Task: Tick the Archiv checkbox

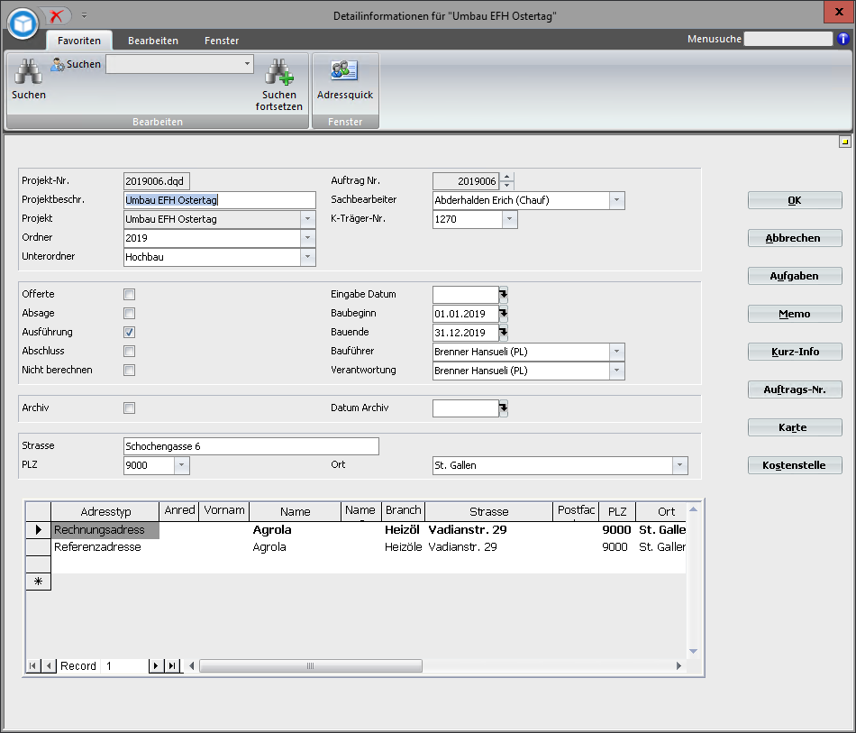Action: 129,408
